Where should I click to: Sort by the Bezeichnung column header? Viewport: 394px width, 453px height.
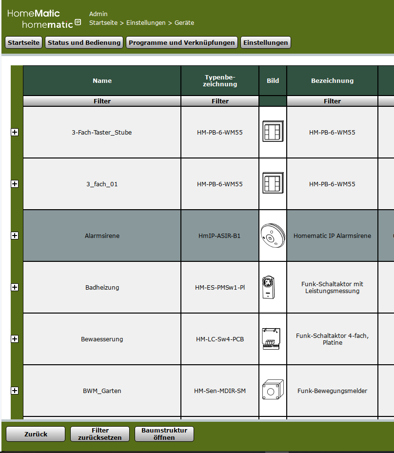332,80
